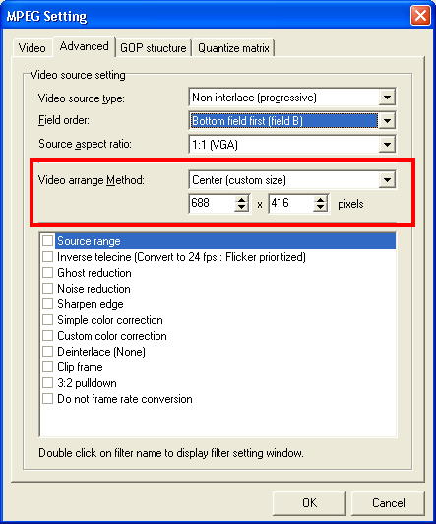Increase the width value with the up spinner arrow

point(241,199)
